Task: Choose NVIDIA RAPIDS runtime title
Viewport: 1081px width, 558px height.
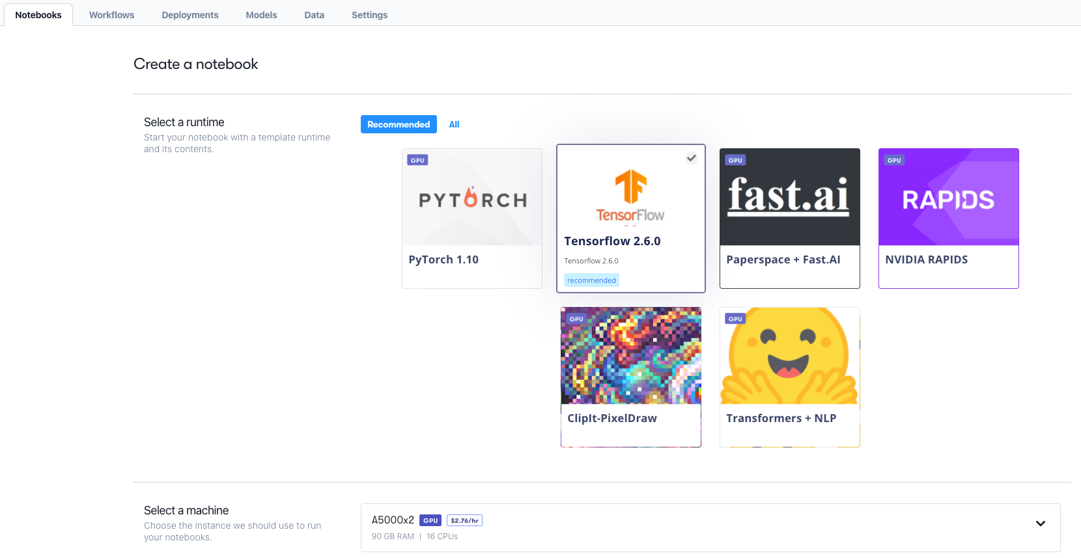Action: [x=927, y=259]
